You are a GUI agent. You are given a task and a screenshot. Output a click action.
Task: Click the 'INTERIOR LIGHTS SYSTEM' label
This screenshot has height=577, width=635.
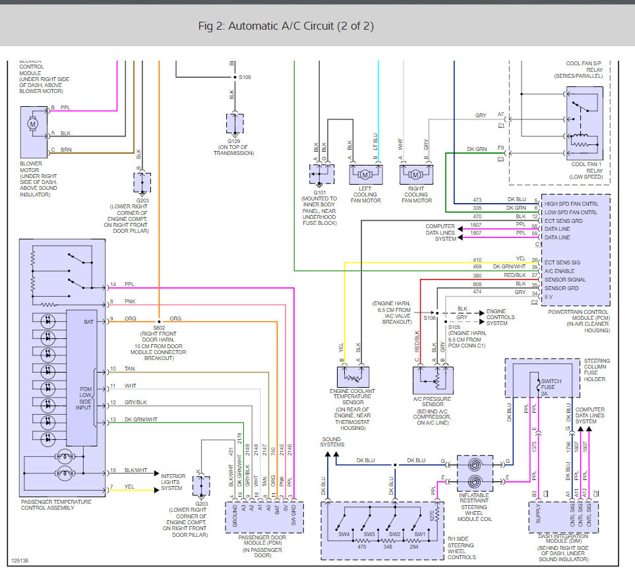173,482
